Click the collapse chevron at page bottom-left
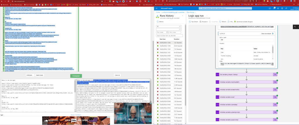Image resolution: width=299 pixels, height=125 pixels. [x=2, y=115]
